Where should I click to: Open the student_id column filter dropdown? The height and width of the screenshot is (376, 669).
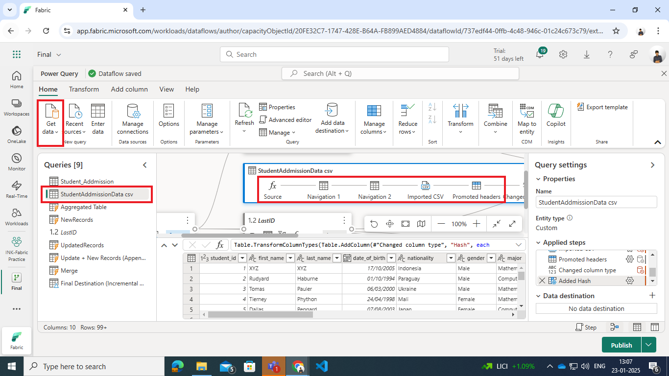(x=242, y=258)
